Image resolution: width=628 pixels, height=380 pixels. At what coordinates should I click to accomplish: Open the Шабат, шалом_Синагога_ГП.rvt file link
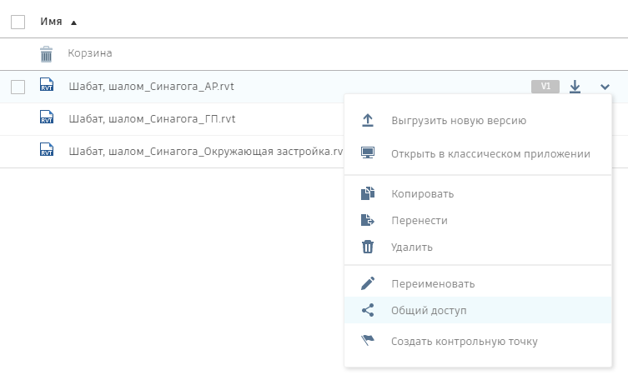tap(152, 119)
